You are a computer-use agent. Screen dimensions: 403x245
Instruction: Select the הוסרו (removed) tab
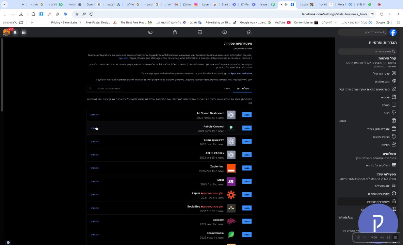point(227,88)
